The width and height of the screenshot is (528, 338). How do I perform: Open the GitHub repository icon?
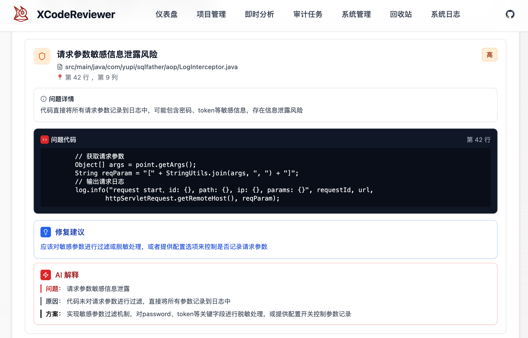point(511,14)
